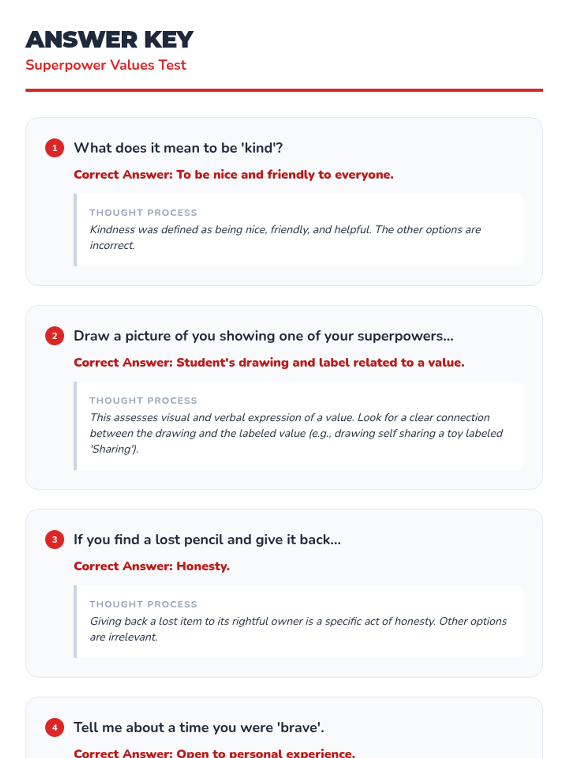Image resolution: width=568 pixels, height=758 pixels.
Task: Click the Superpower Values Test subtitle
Action: pyautogui.click(x=106, y=65)
